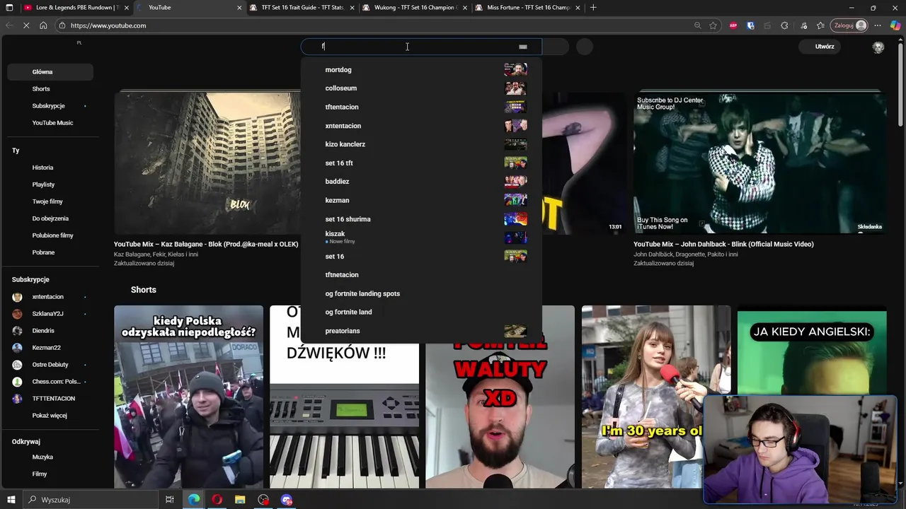The image size is (906, 509).
Task: Click the browser address bar URL
Action: [x=108, y=25]
